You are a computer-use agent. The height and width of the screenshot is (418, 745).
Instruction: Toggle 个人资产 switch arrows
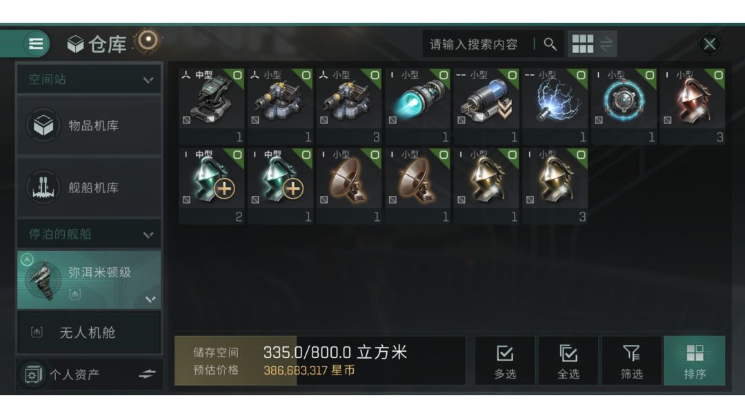[x=148, y=375]
